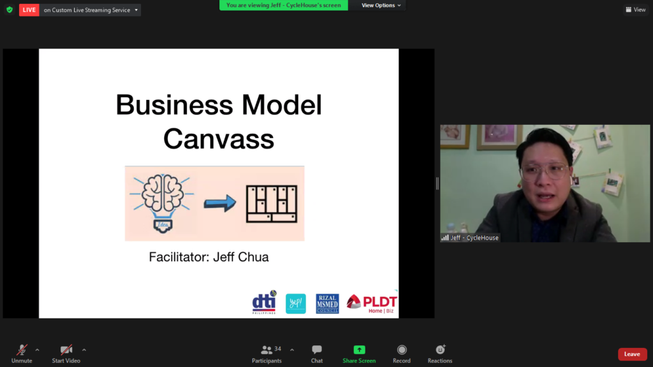Image resolution: width=653 pixels, height=367 pixels.
Task: Unmute the microphone
Action: pos(22,350)
